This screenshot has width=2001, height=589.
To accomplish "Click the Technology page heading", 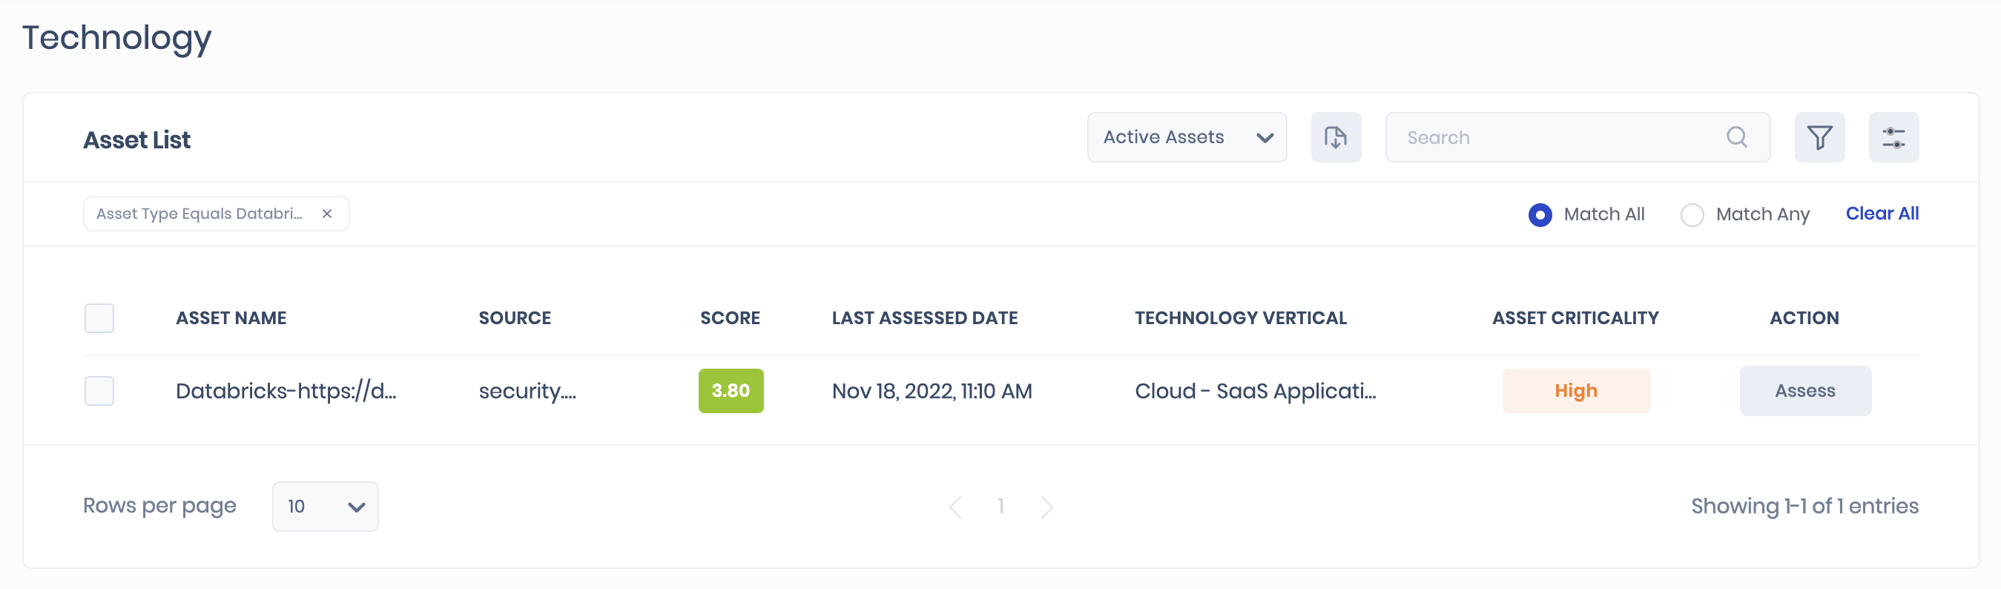I will pos(116,38).
